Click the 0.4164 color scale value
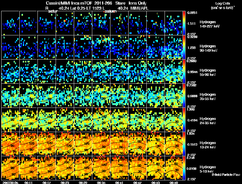Viewport: 242px width, 184px height. (x=192, y=120)
